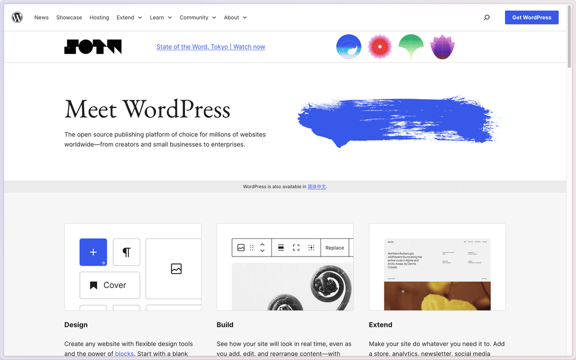Screen dimensions: 576x360
Task: Expand the Extend dropdown menu
Action: [129, 18]
